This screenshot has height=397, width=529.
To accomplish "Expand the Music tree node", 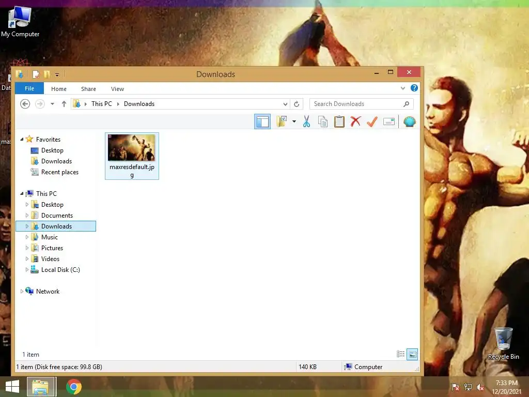I will click(x=27, y=237).
